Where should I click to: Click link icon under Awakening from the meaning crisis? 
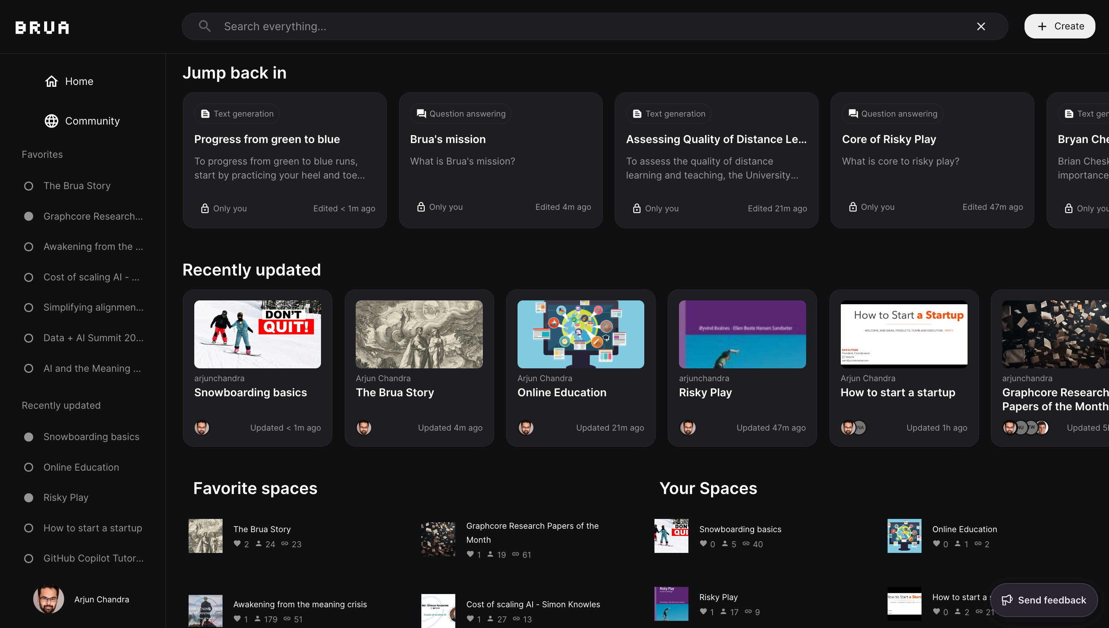287,619
